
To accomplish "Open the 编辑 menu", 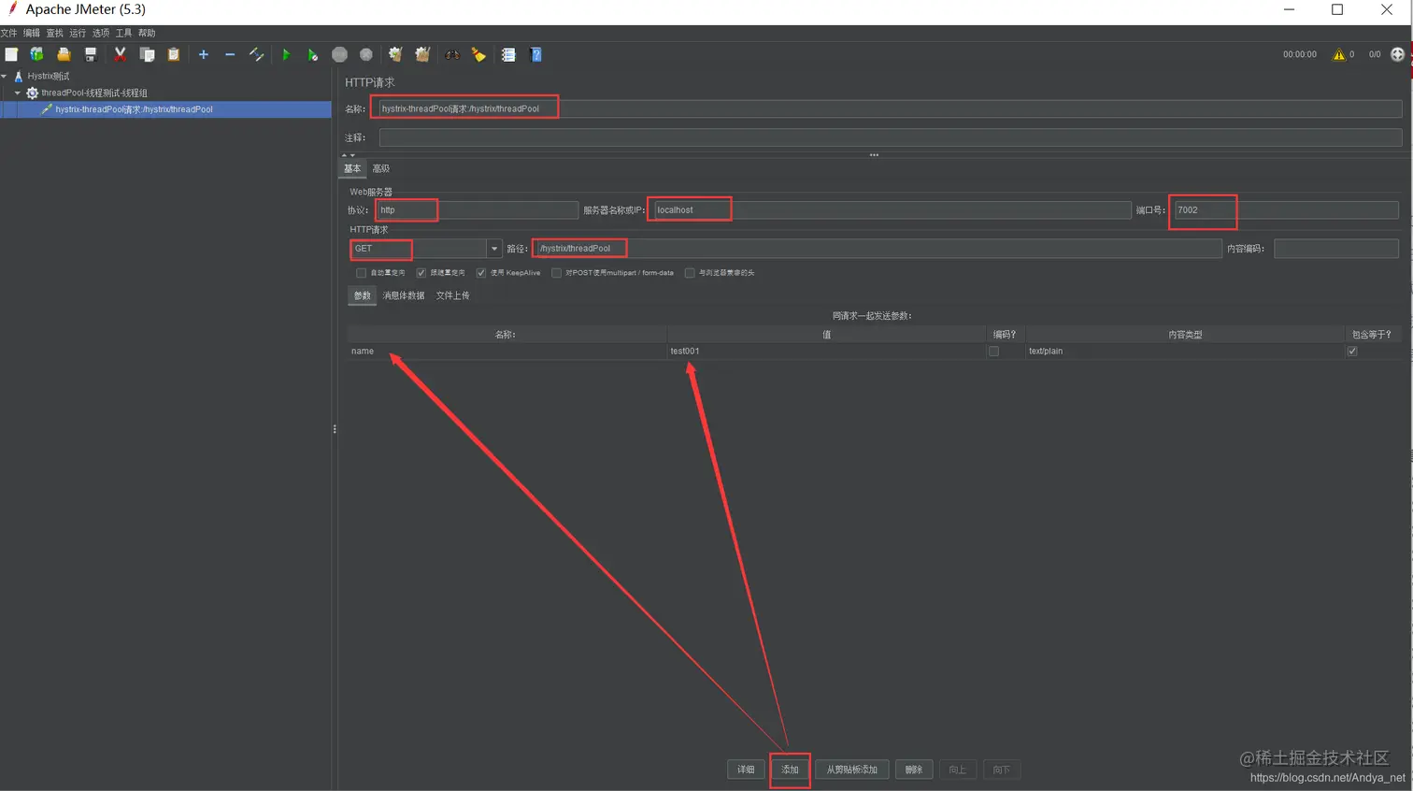I will (x=32, y=33).
